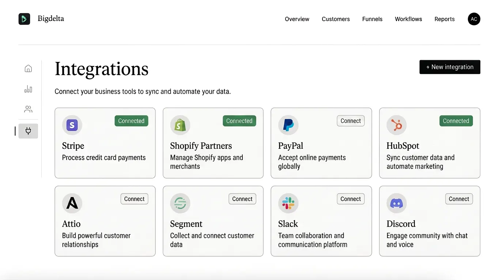The height and width of the screenshot is (280, 503).
Task: Click the Bigdelta brand name
Action: [x=51, y=19]
